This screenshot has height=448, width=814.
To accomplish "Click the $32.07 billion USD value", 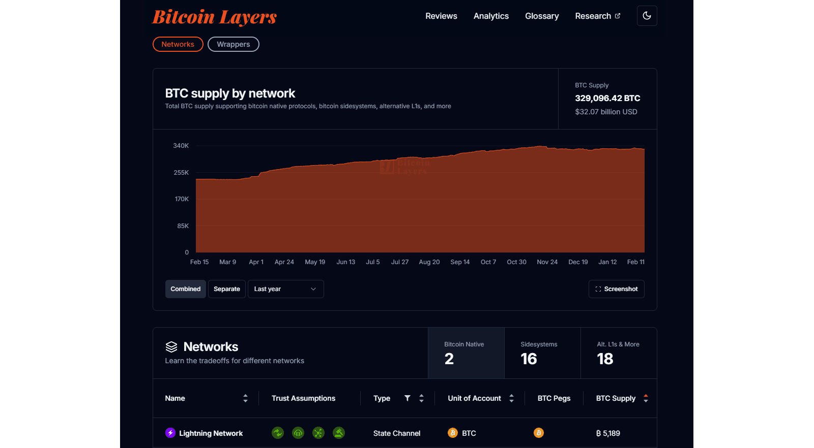I will (x=606, y=112).
